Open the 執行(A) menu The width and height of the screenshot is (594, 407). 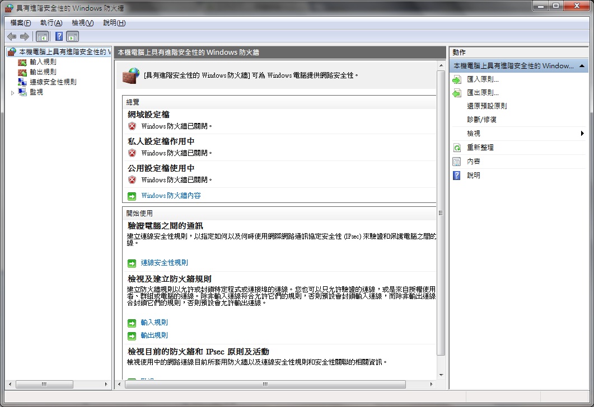tap(51, 23)
